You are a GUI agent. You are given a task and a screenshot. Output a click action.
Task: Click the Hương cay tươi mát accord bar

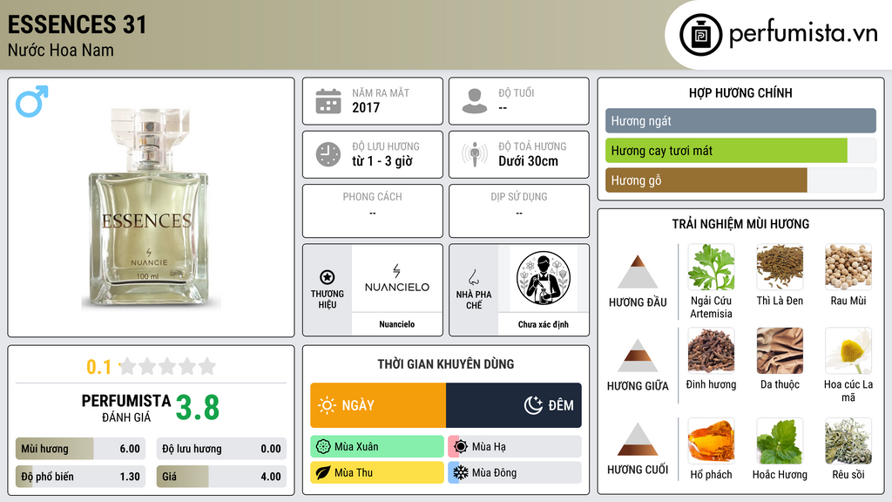[x=740, y=151]
